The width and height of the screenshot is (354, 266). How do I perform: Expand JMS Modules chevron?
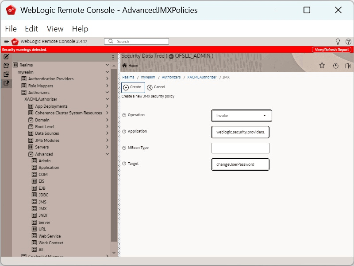(x=107, y=140)
